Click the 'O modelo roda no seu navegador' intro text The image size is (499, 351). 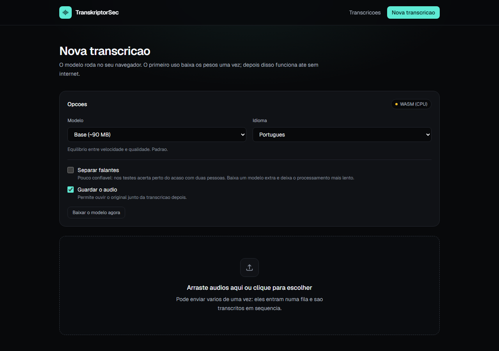189,69
